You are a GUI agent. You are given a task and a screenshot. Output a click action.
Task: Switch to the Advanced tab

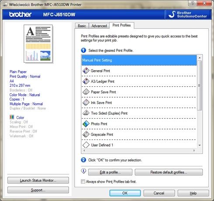tap(99, 26)
